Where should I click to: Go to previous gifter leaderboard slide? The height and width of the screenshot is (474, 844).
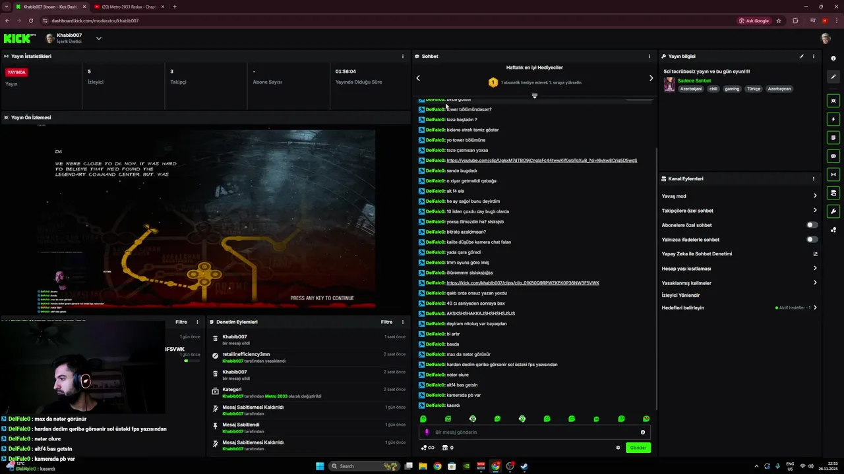418,78
